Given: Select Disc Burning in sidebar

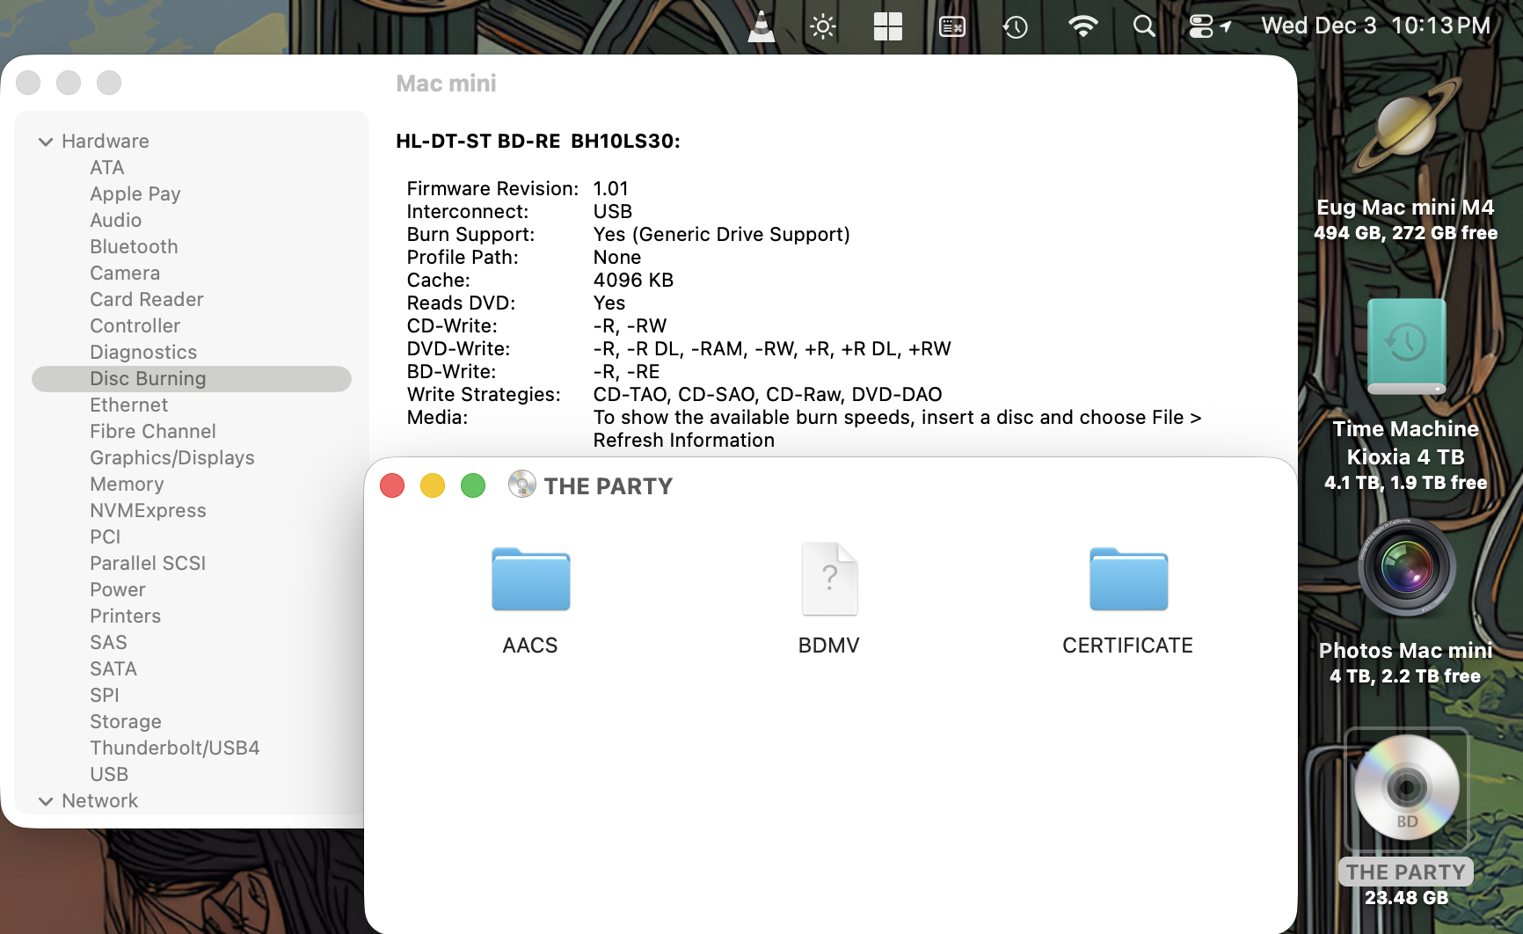Looking at the screenshot, I should (x=192, y=378).
